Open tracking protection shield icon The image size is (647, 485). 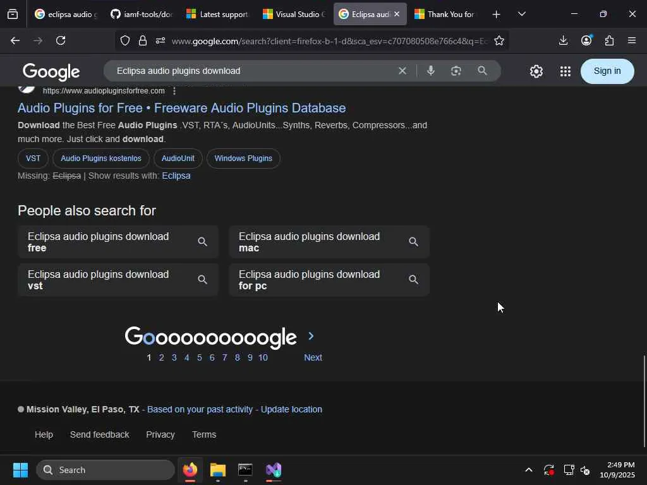point(125,40)
